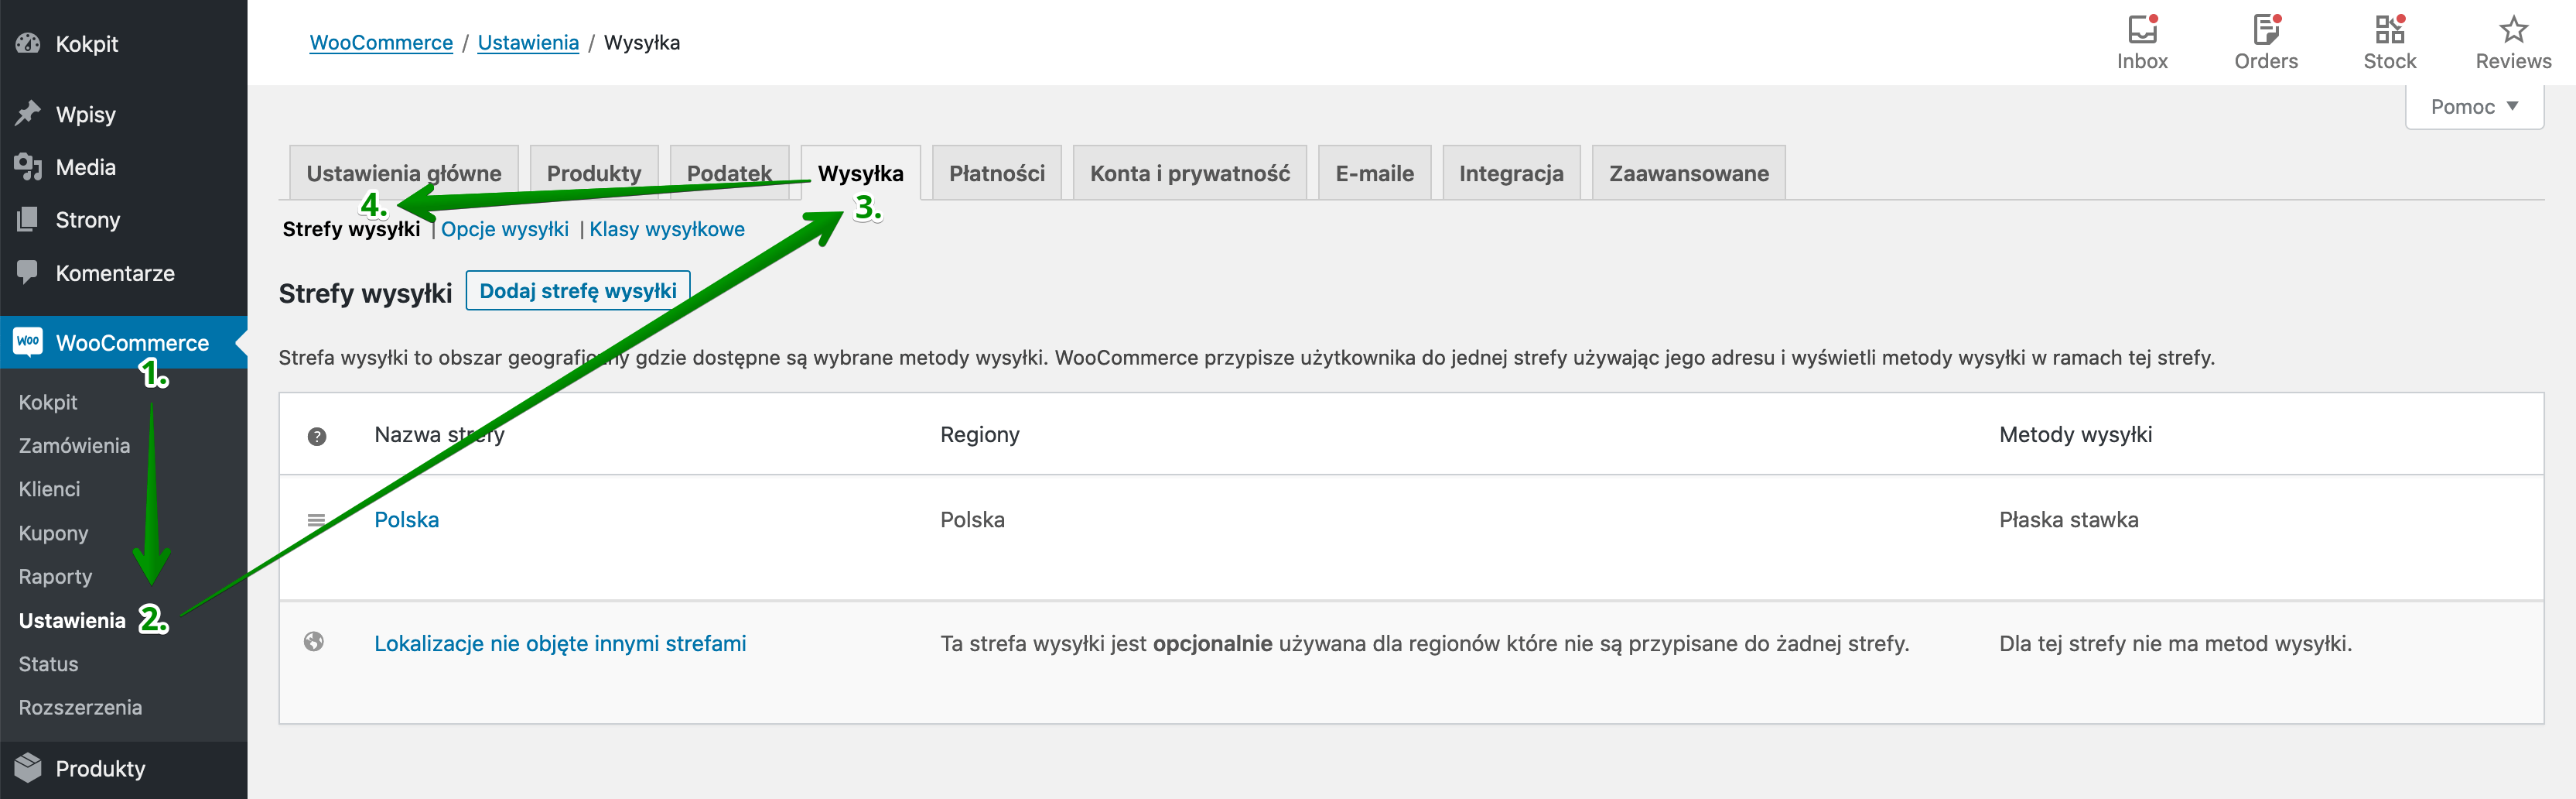Select the Wysyłka tab
This screenshot has height=799, width=2576.
860,173
